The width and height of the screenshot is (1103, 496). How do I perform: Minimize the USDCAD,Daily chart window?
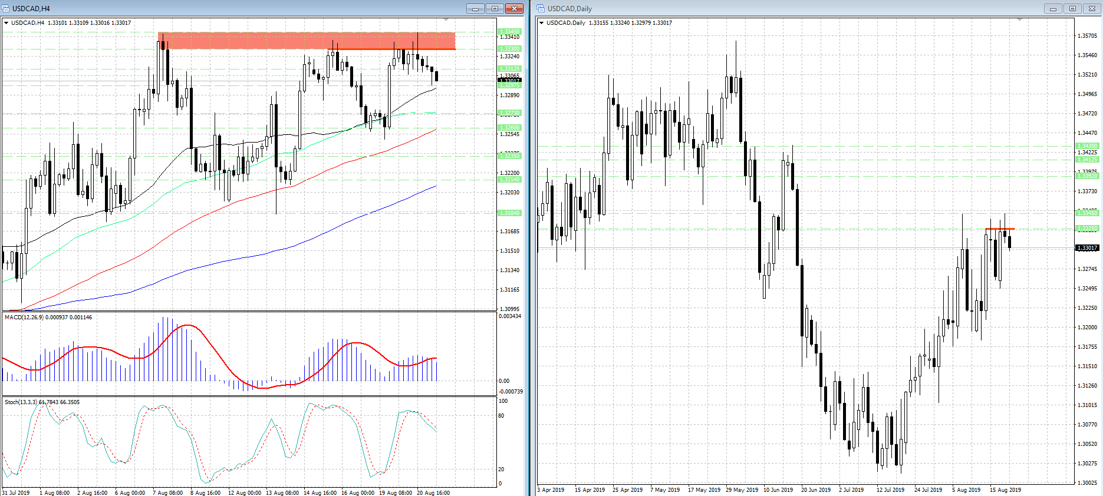point(1052,8)
